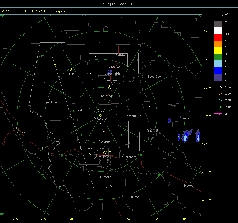Click the 160 value on the legend scale
This screenshot has height=223, width=238.
(227, 21)
